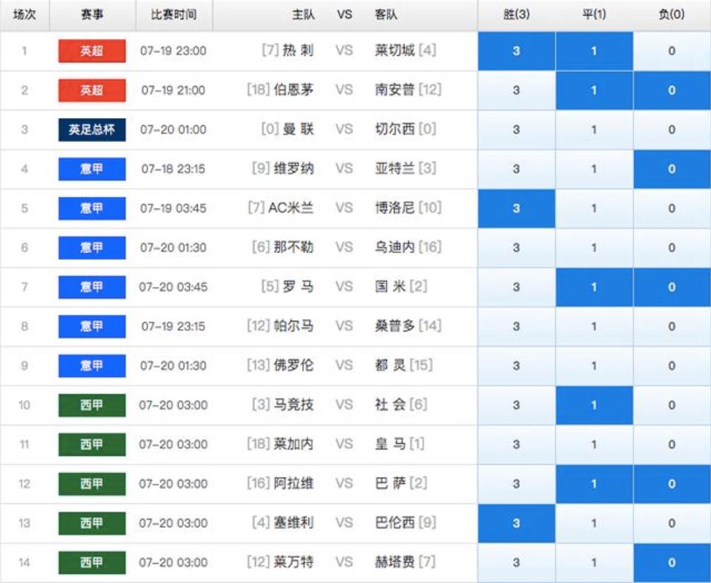Image resolution: width=711 pixels, height=583 pixels.
Task: Select loss (0) for match 9 佛罗伦
Action: 672,365
